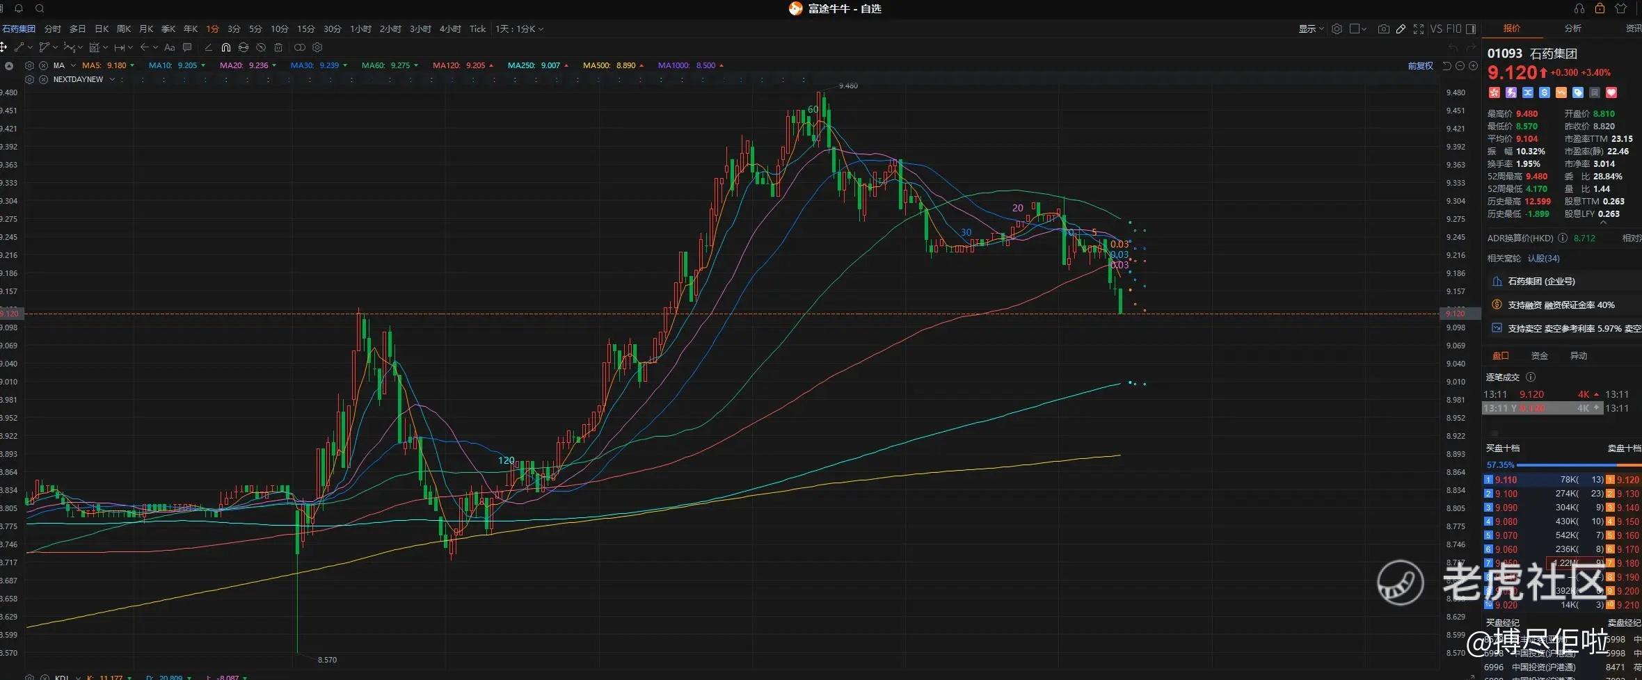
Task: Open 石药集团 (企业号) entry
Action: coord(1540,281)
